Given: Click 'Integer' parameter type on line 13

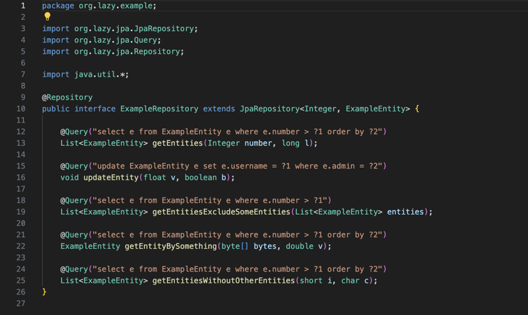Looking at the screenshot, I should click(x=224, y=143).
